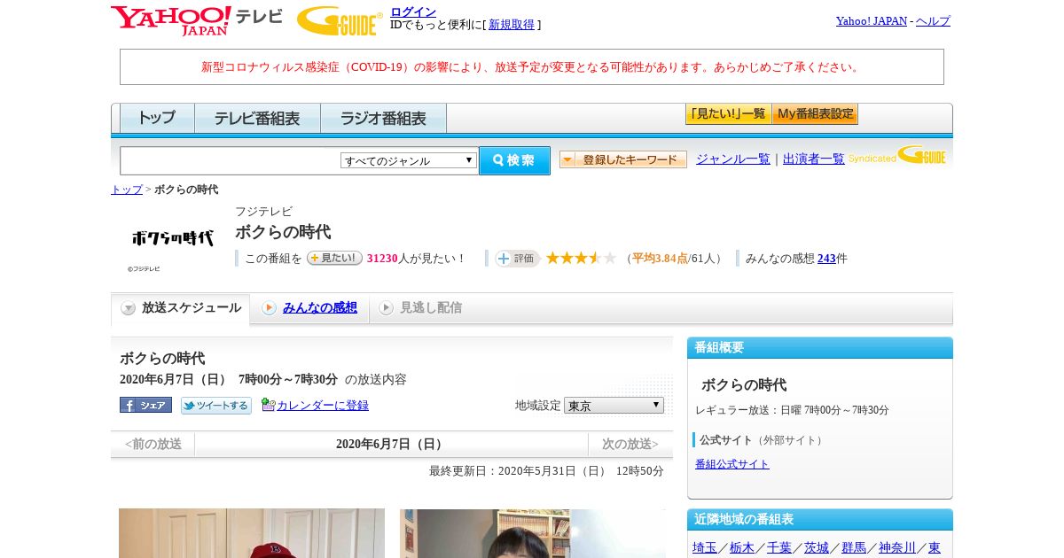Open the My番組表設定 button
The width and height of the screenshot is (1064, 558).
click(815, 114)
